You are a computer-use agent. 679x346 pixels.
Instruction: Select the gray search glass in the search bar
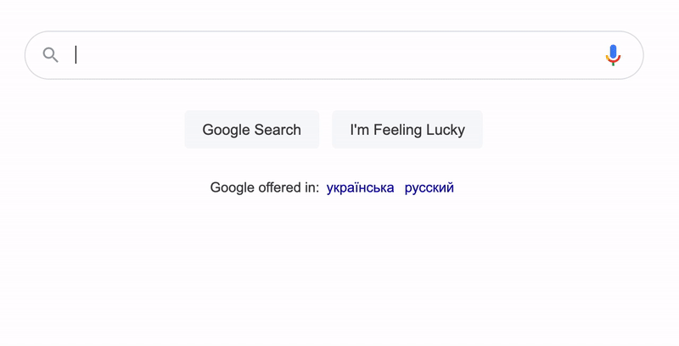pos(50,55)
